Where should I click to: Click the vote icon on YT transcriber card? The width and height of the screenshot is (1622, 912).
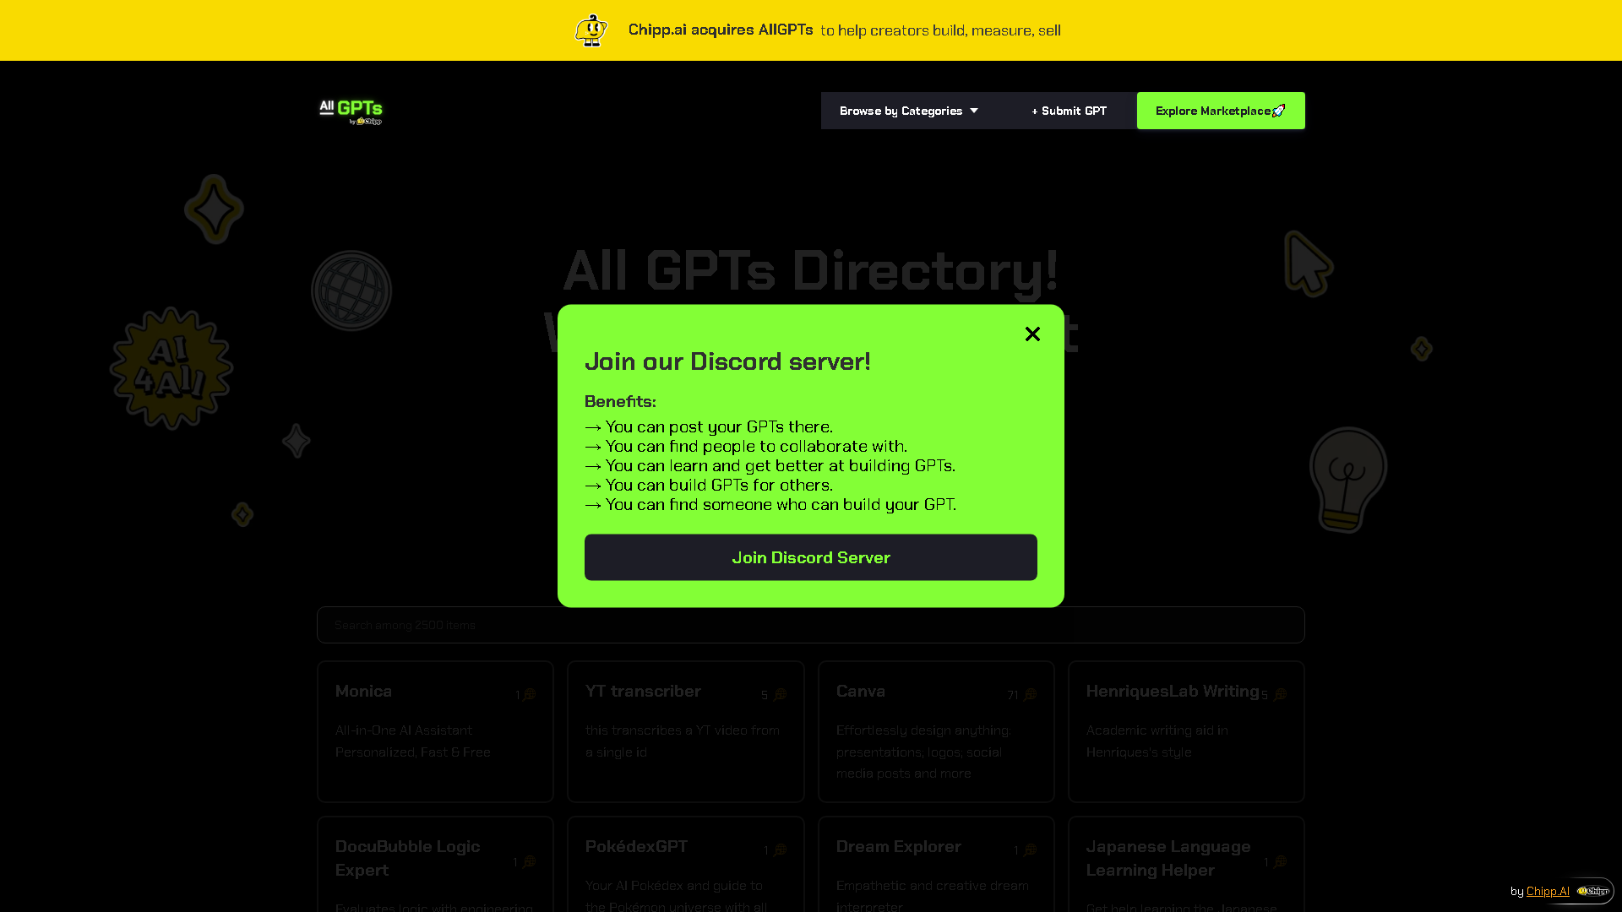tap(780, 695)
